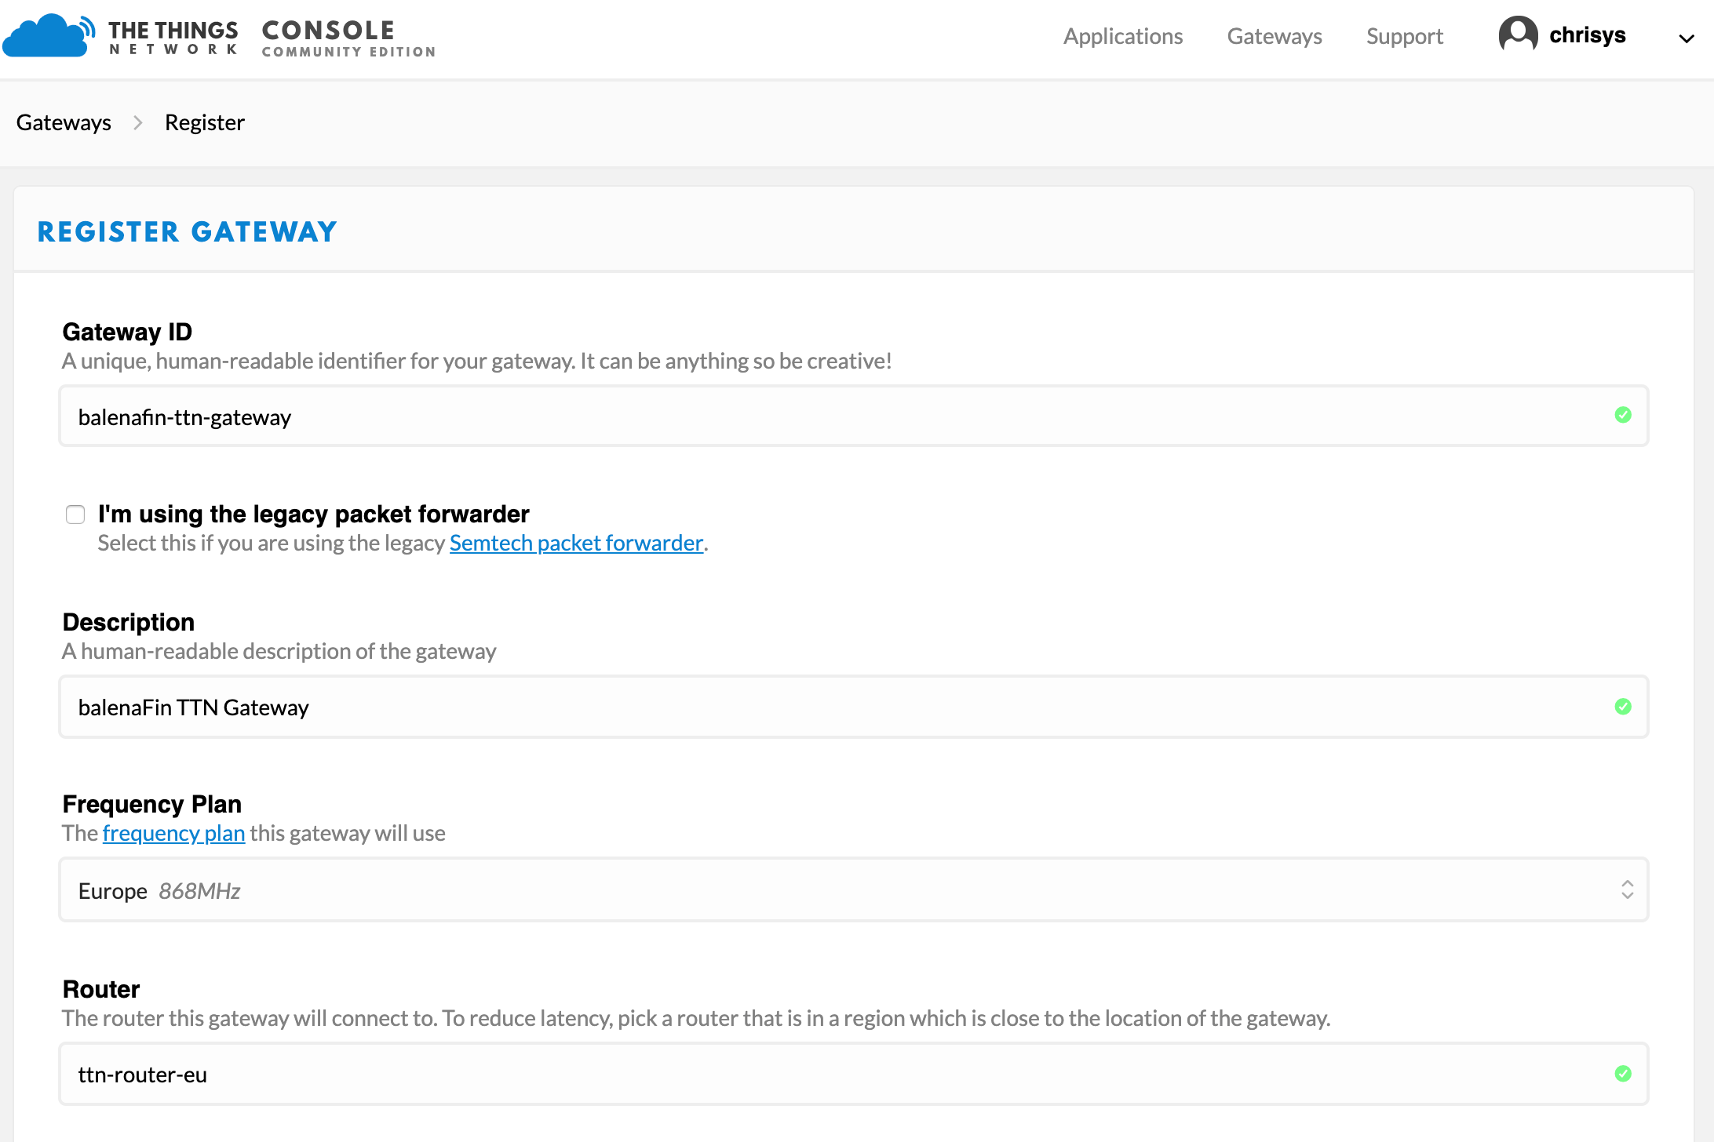Click the Console Community Edition logo text
Viewport: 1714px width, 1142px height.
(348, 38)
